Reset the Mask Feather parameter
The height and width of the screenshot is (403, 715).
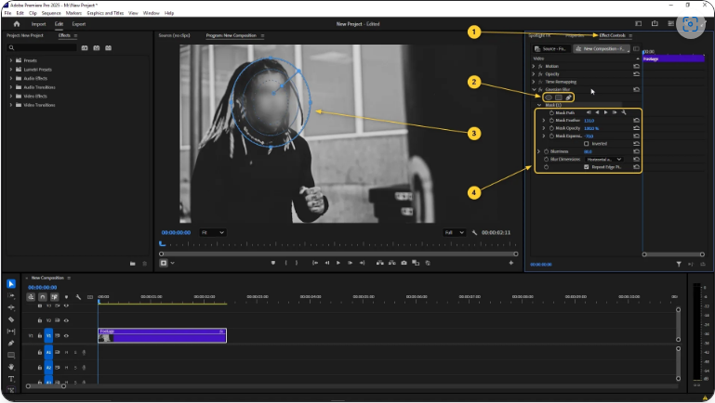636,120
